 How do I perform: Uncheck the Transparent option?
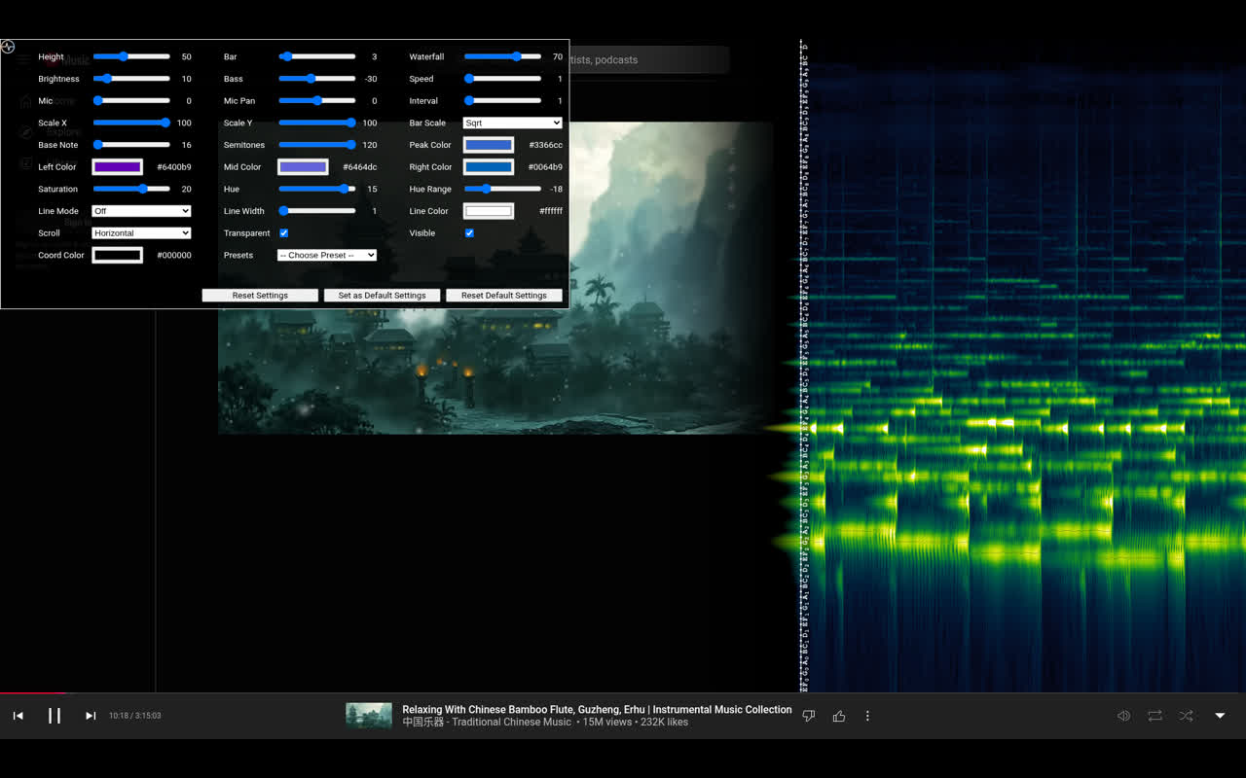[x=283, y=232]
